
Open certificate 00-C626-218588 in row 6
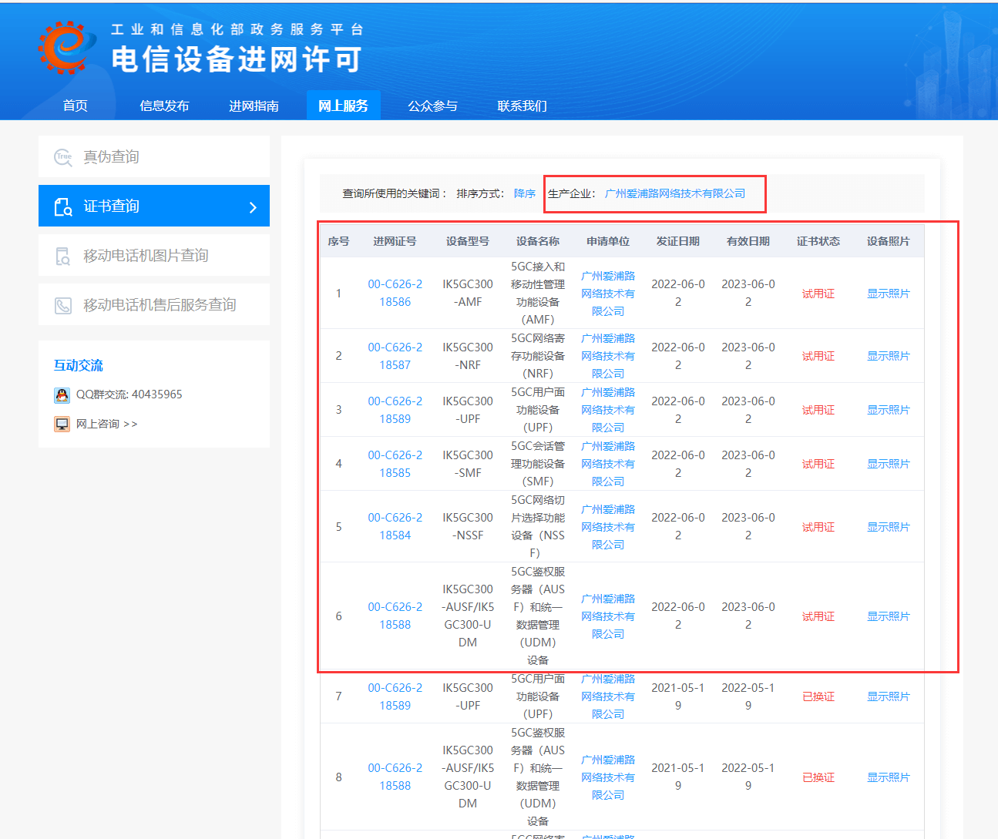(x=395, y=616)
